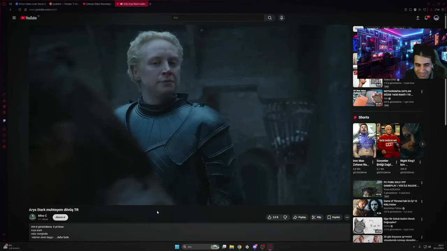Open Eğer Bir Sokak Kedisi video title

click(399, 220)
